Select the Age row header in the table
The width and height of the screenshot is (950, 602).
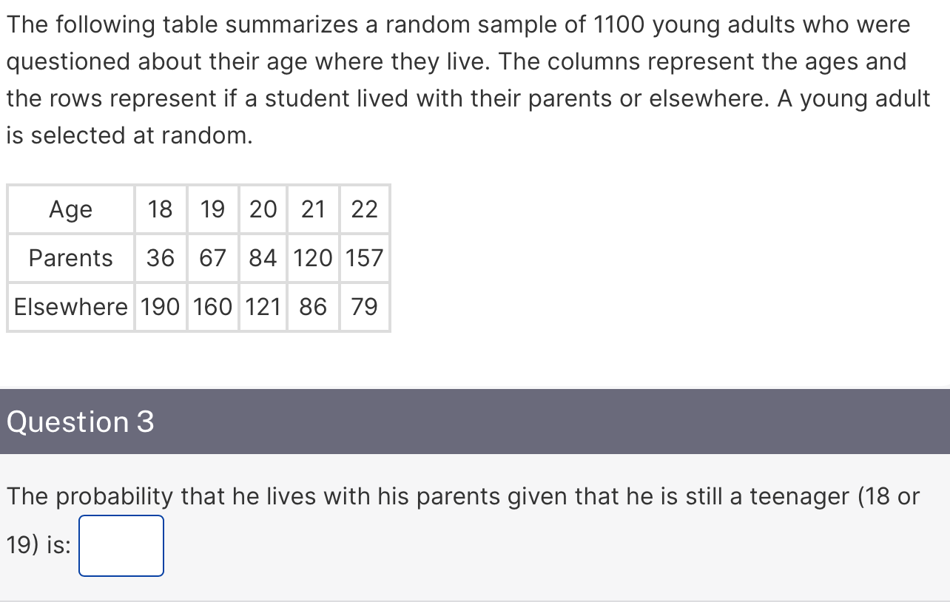point(70,209)
